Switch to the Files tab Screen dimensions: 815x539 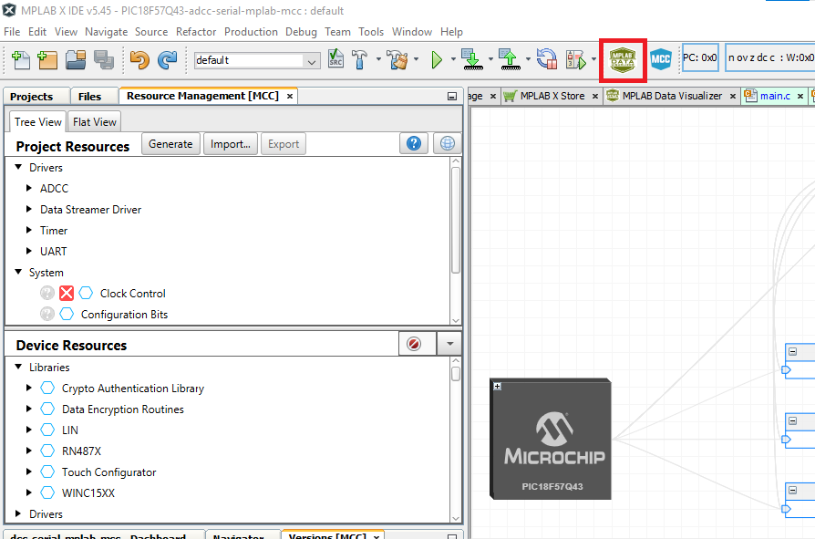pyautogui.click(x=90, y=97)
